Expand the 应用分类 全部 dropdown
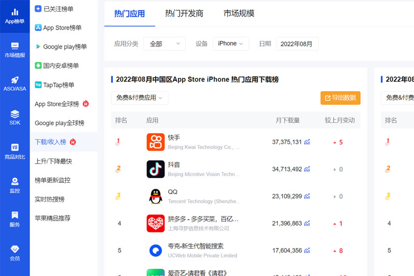Viewport: 414px width, 276px height. 165,44
